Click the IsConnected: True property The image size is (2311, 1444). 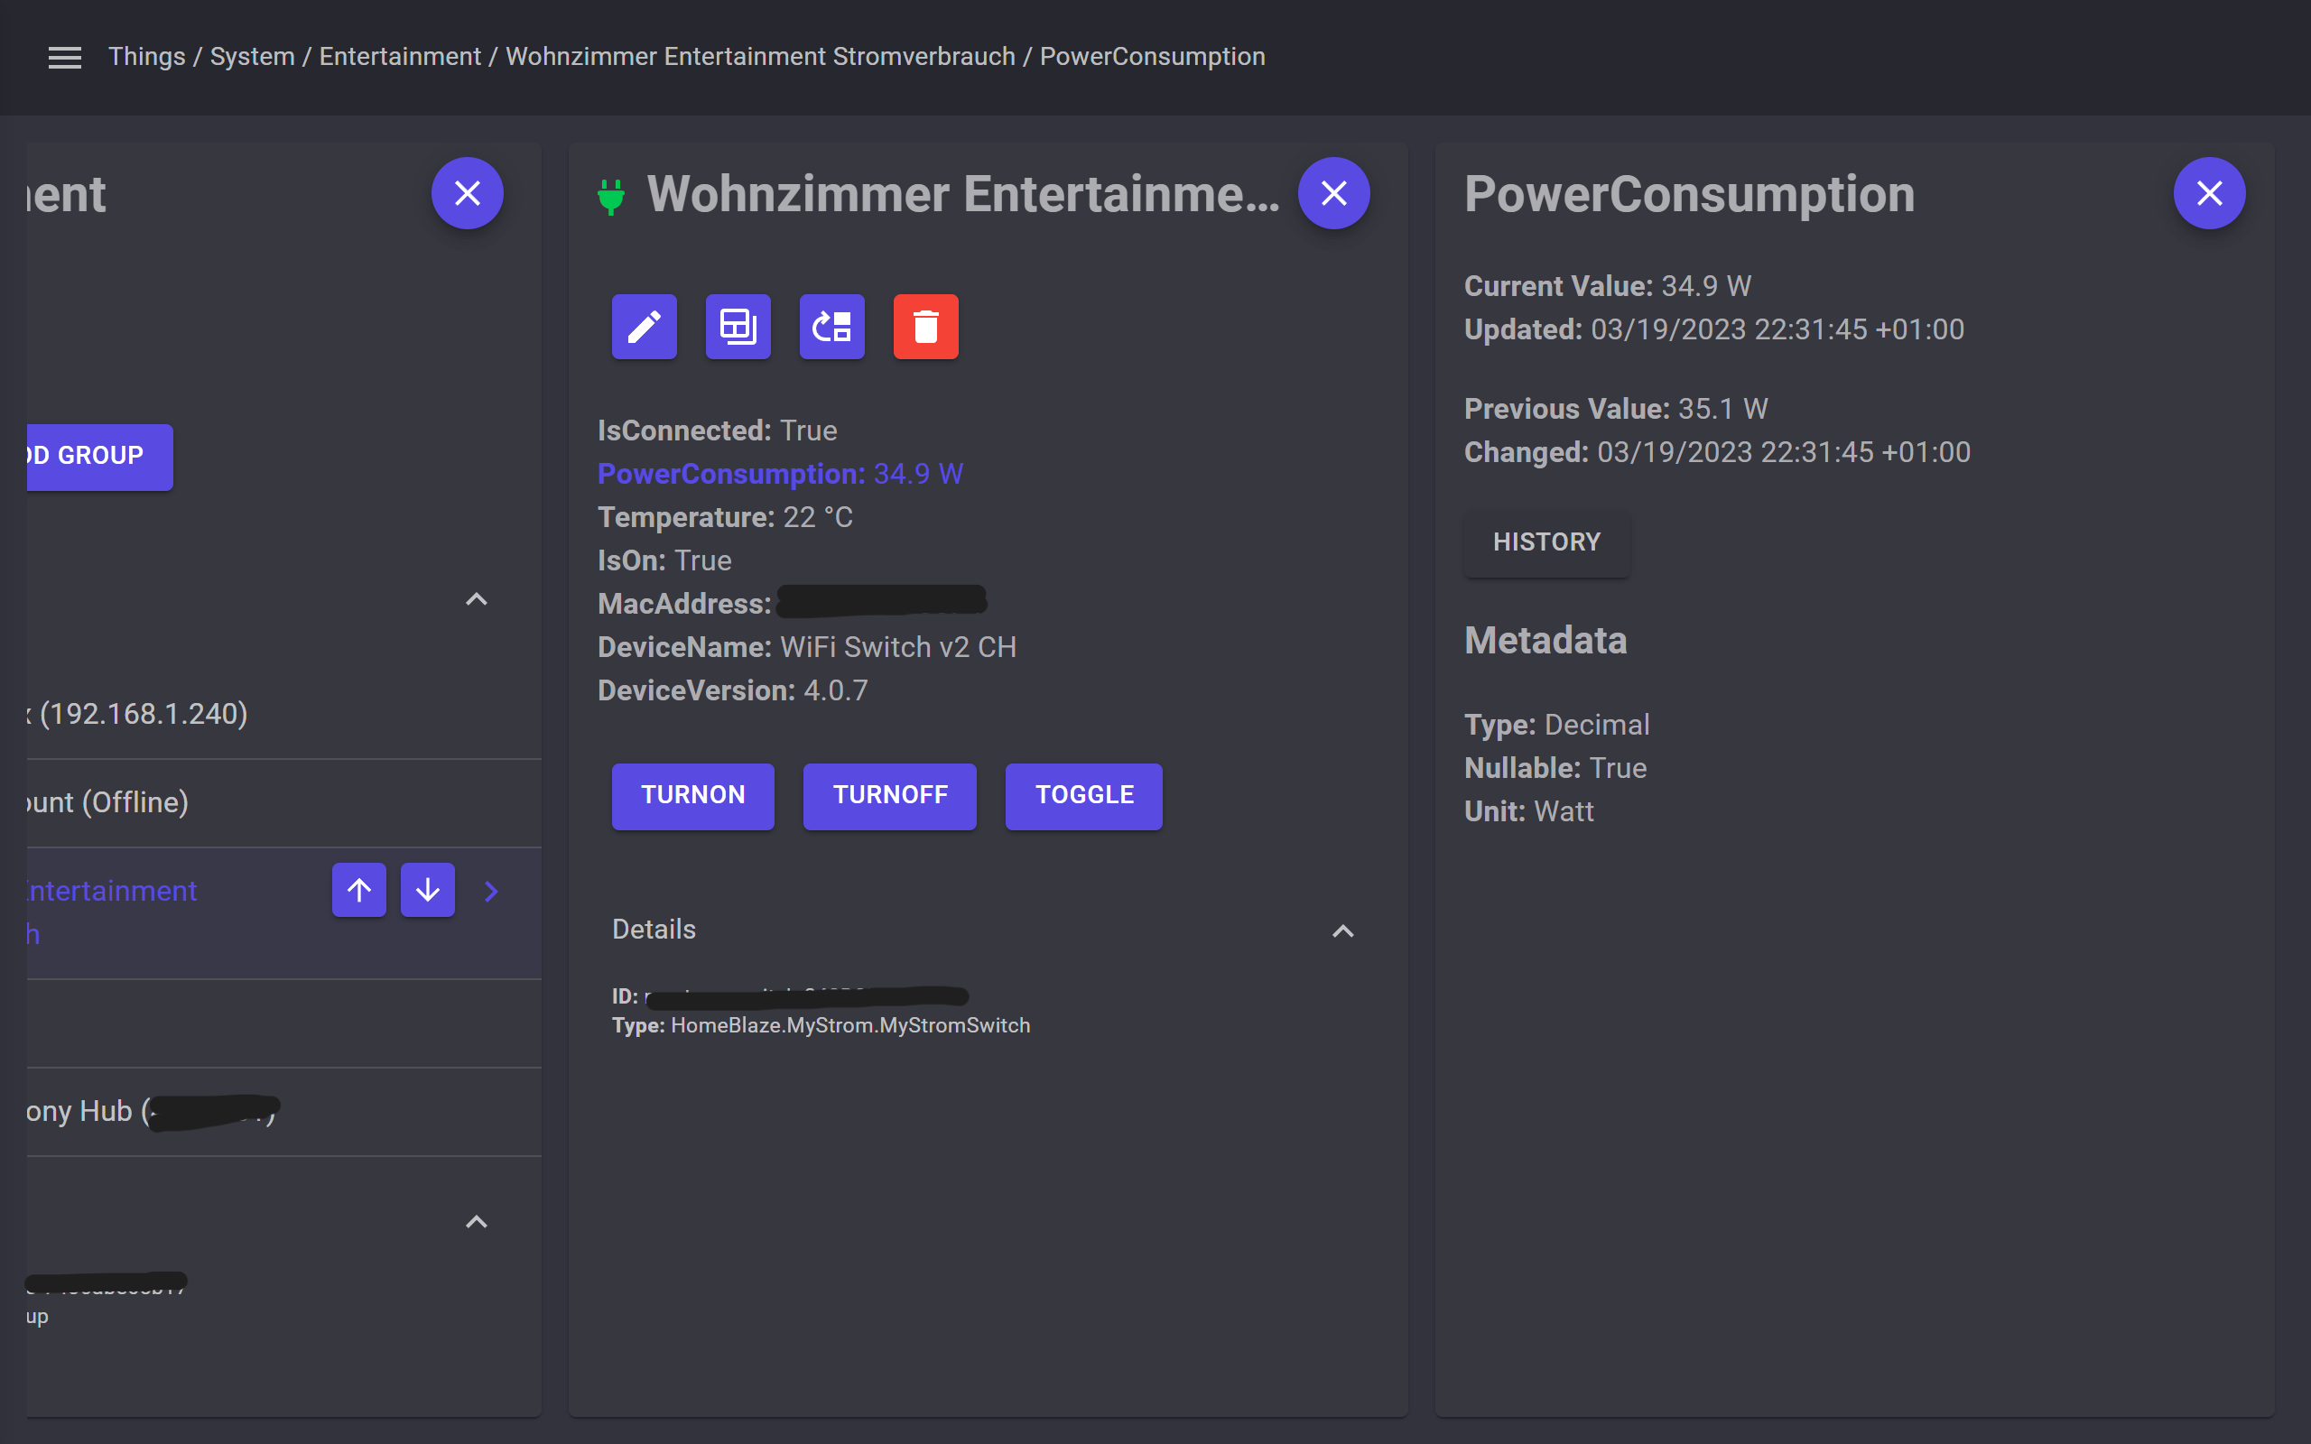point(717,430)
